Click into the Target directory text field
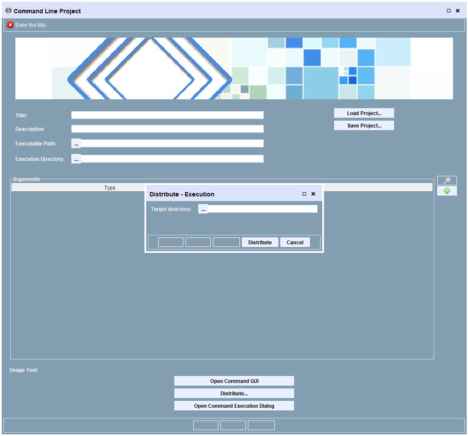Viewport: 468px width, 436px height. coord(263,209)
